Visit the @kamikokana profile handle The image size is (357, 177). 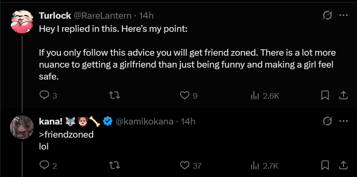144,121
